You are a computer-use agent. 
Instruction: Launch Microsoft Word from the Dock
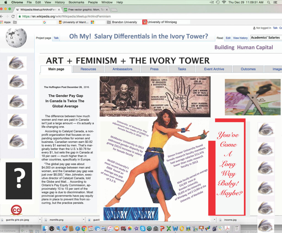(x=175, y=229)
